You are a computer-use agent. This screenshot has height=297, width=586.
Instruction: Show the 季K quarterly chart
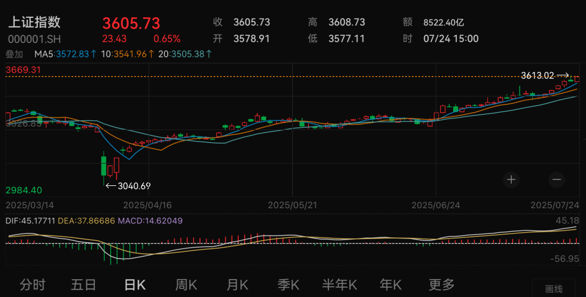click(x=288, y=285)
